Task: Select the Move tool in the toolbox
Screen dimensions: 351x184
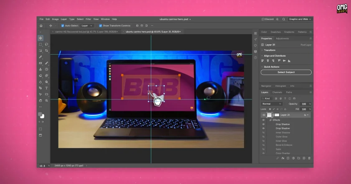Action: pos(41,38)
